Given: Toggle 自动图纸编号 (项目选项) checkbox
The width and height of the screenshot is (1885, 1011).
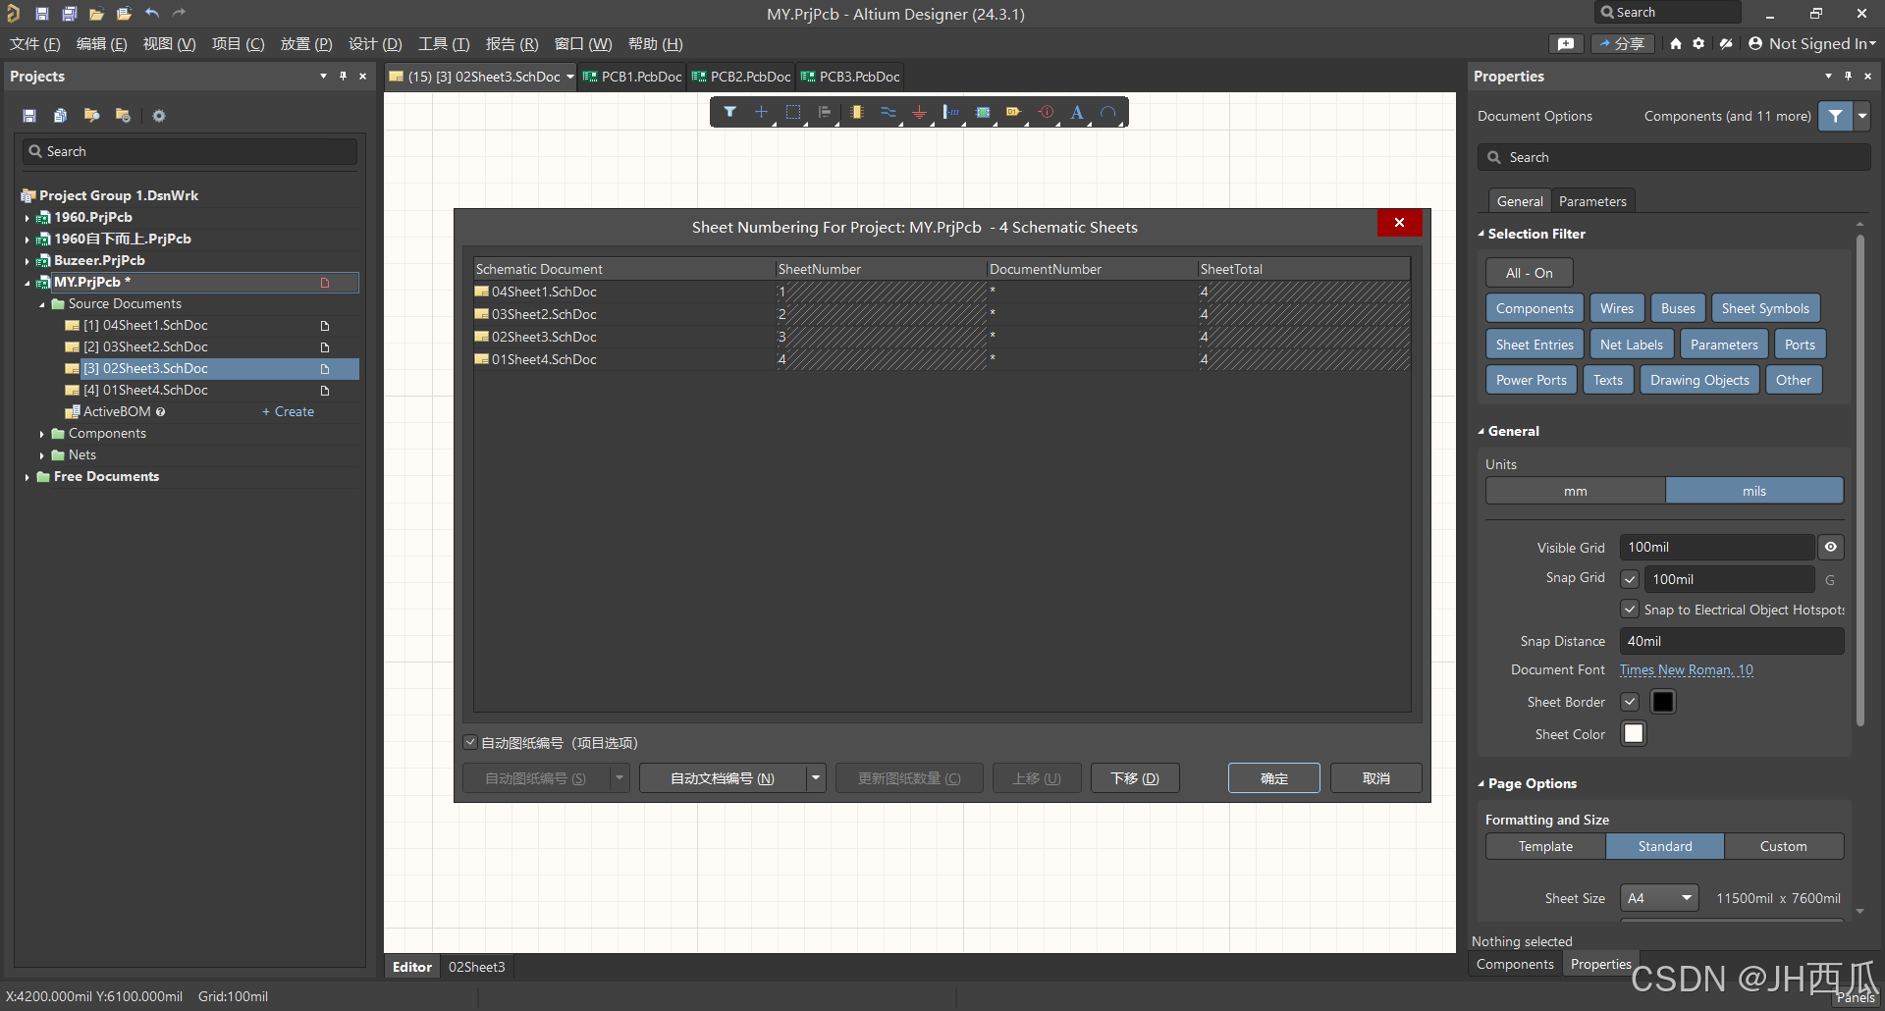Looking at the screenshot, I should tap(470, 743).
